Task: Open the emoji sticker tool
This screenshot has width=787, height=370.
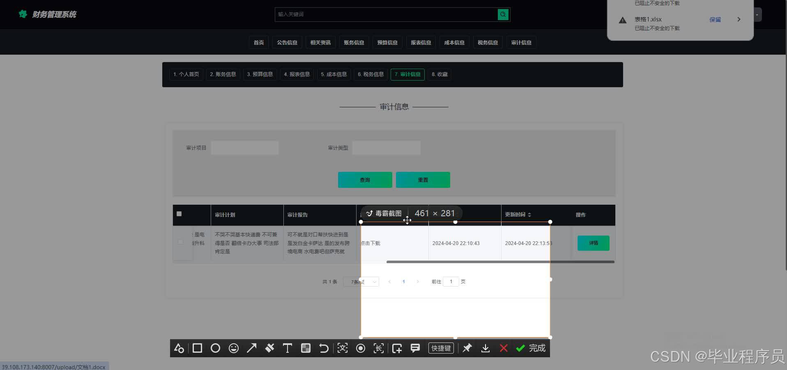Action: [x=234, y=348]
